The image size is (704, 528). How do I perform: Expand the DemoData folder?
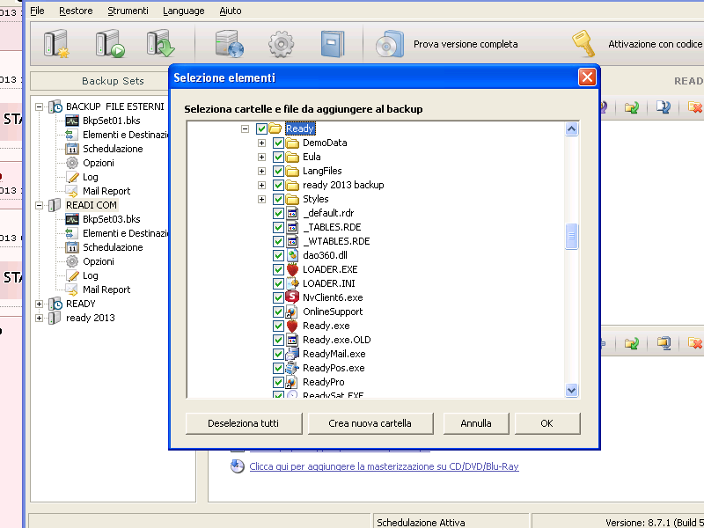coord(261,143)
